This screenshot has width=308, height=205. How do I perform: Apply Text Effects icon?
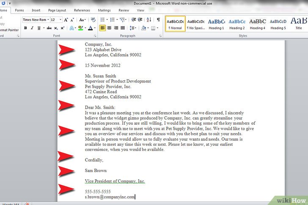71,28
